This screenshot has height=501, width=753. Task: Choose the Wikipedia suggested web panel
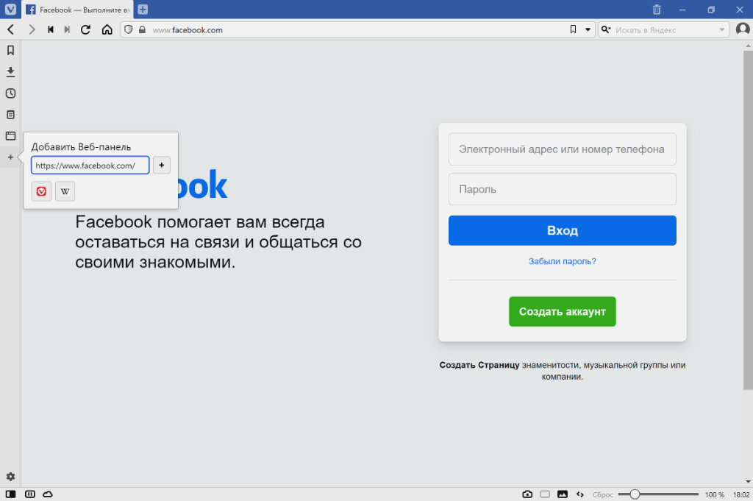point(65,191)
